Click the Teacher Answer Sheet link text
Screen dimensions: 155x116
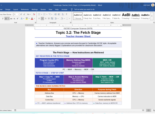pyautogui.click(x=78, y=36)
